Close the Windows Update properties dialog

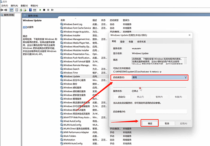(189, 35)
